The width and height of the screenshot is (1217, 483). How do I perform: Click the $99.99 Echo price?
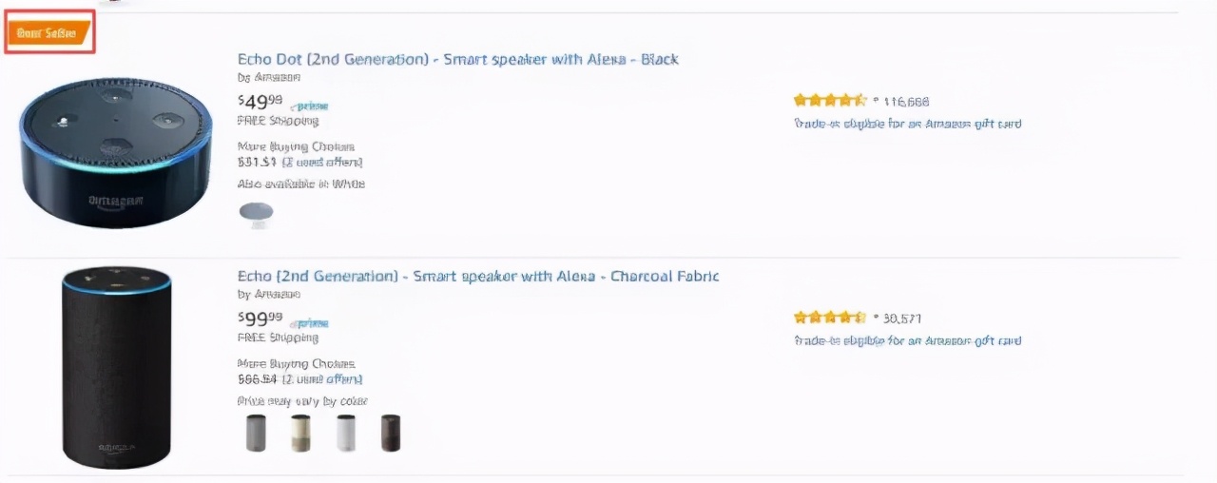tap(260, 319)
